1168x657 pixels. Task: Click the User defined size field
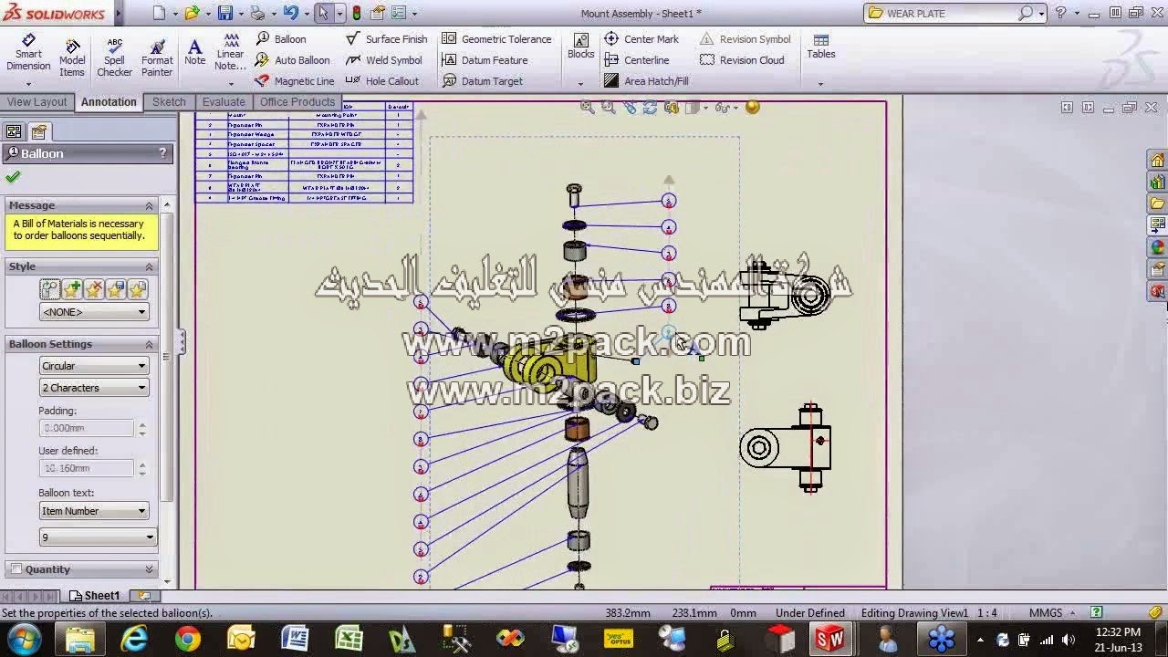[87, 468]
